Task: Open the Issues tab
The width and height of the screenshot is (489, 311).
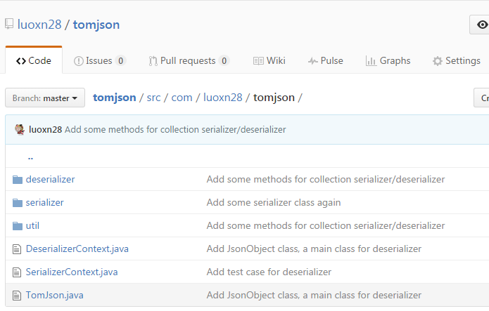Action: (100, 60)
